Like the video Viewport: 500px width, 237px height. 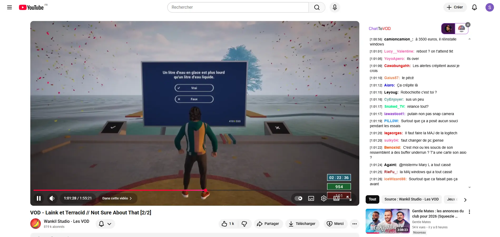[x=228, y=224]
